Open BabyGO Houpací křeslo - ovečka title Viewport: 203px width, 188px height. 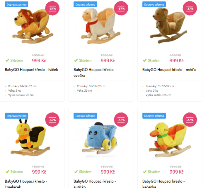tap(95, 73)
